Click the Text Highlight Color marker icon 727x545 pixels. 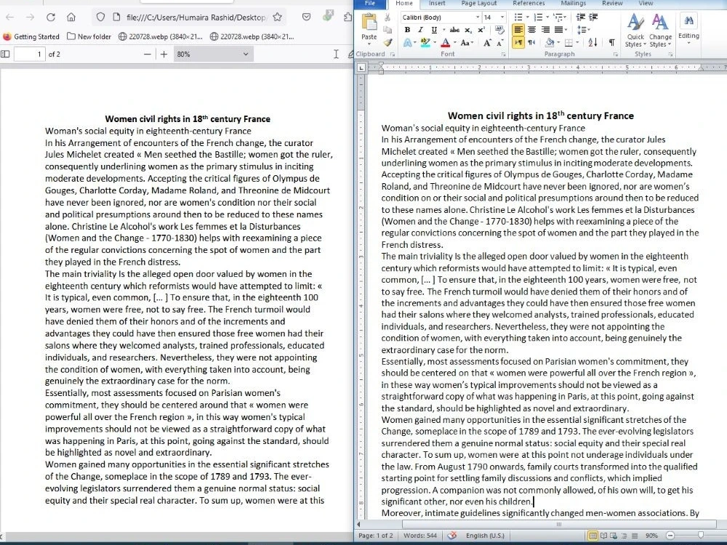[425, 43]
